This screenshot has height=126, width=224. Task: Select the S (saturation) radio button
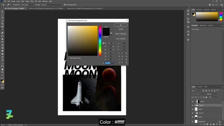tap(104, 47)
